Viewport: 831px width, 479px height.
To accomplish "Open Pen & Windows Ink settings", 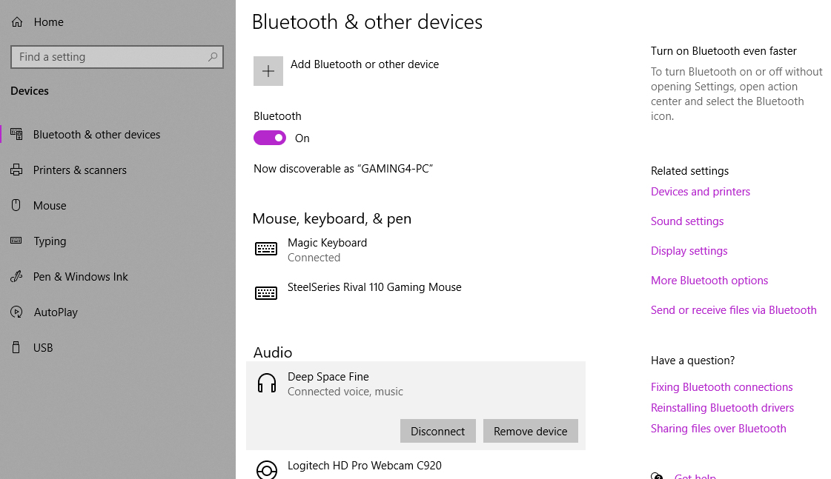I will [x=80, y=277].
